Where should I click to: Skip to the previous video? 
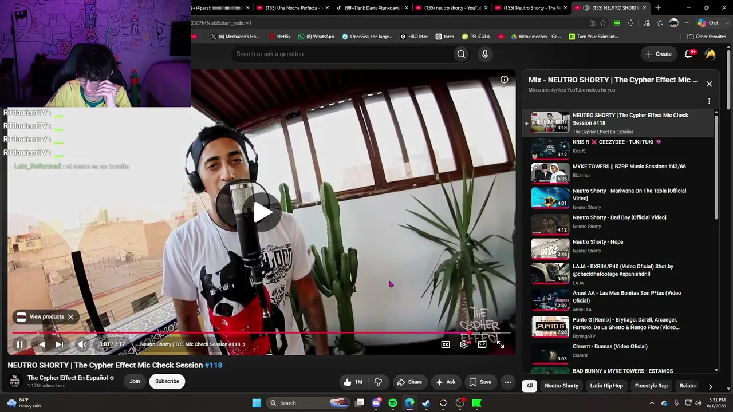(x=41, y=344)
